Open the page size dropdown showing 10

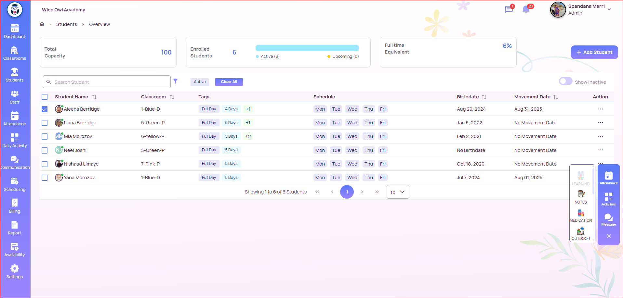(x=397, y=192)
